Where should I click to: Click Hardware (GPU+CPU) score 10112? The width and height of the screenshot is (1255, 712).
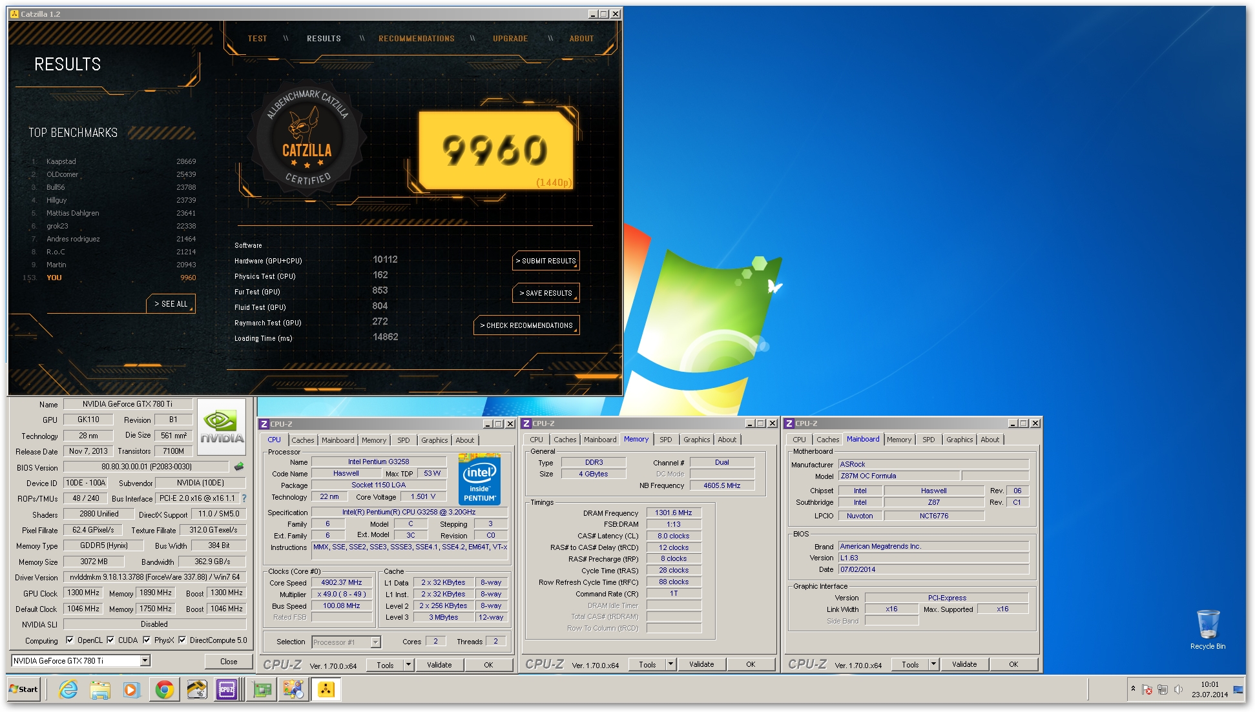(385, 259)
